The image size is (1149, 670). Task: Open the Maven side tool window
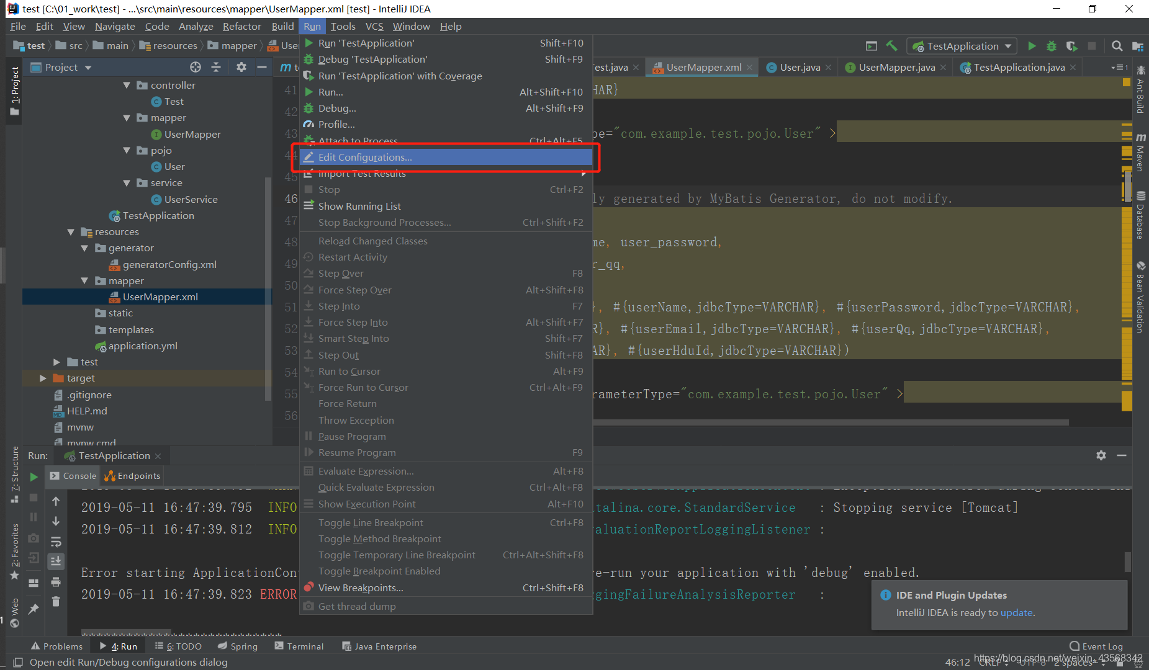click(1140, 153)
